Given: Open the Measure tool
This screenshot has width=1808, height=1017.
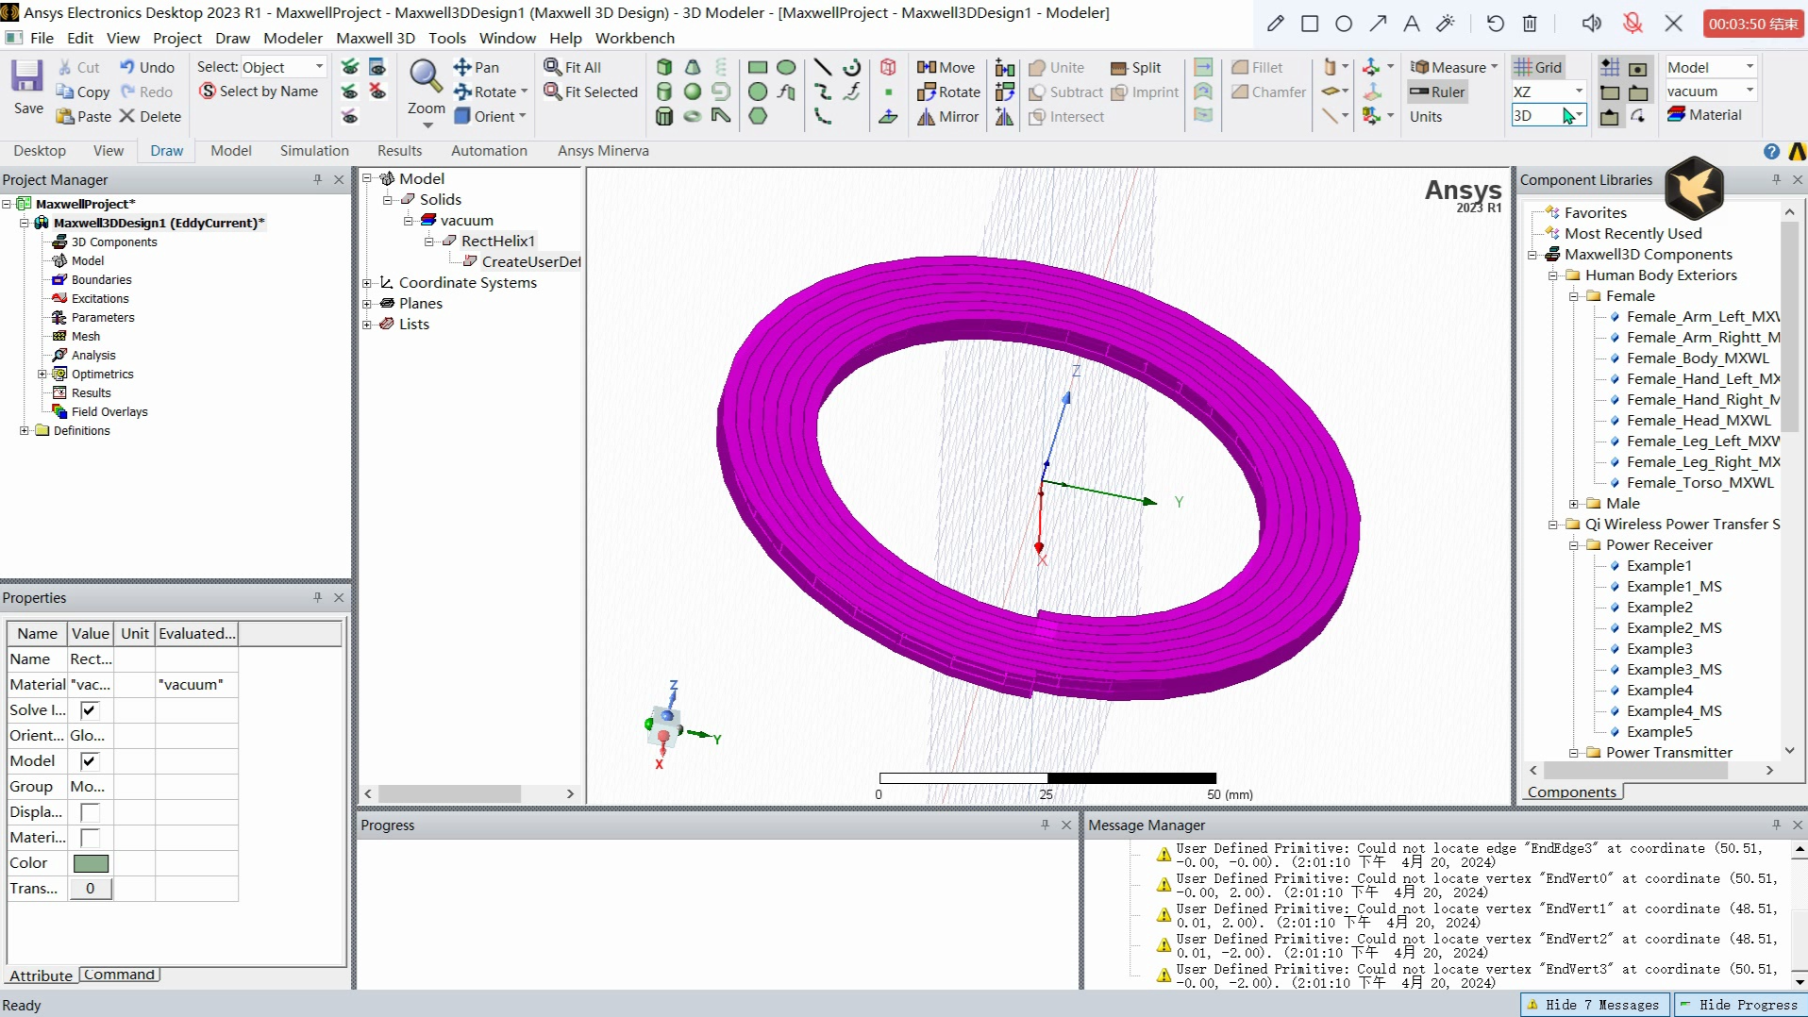Looking at the screenshot, I should tap(1453, 67).
